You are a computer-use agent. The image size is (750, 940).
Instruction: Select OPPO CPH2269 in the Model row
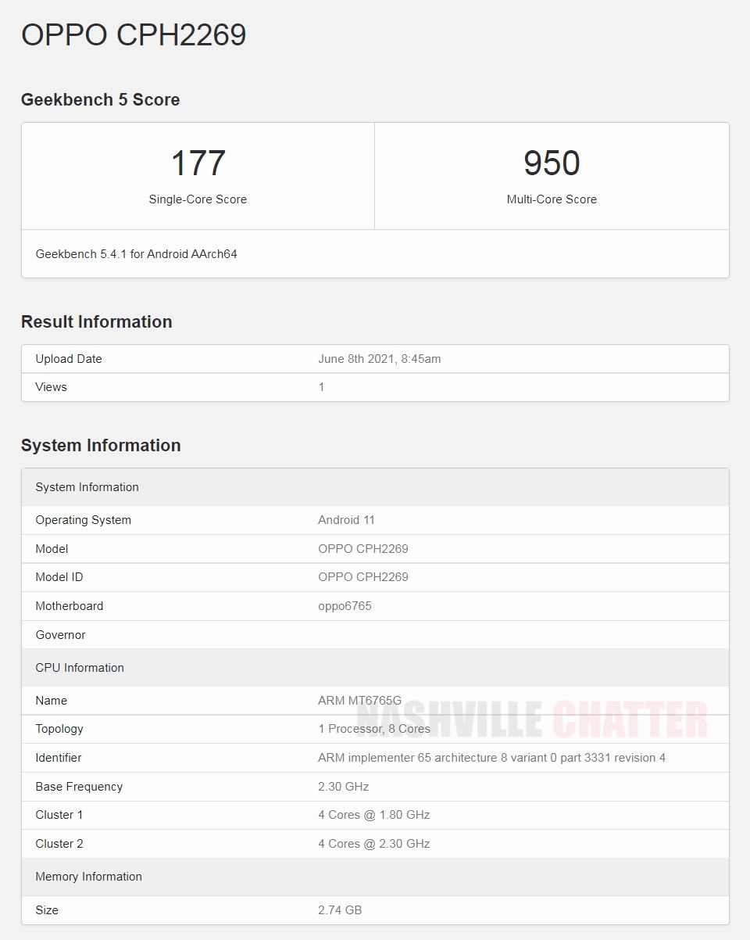point(363,549)
